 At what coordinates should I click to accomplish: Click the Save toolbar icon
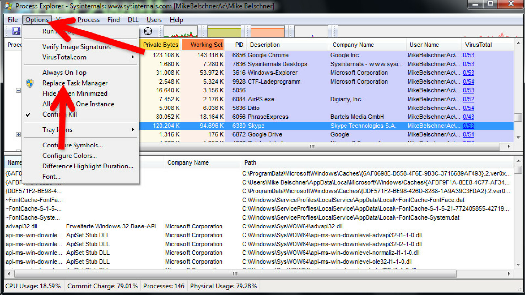point(16,31)
